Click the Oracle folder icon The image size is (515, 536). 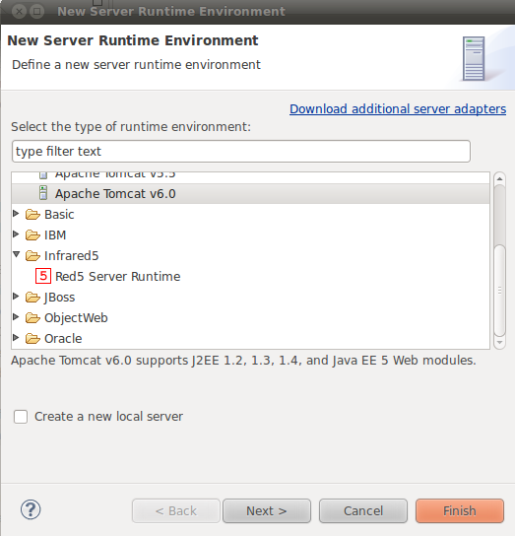click(32, 338)
